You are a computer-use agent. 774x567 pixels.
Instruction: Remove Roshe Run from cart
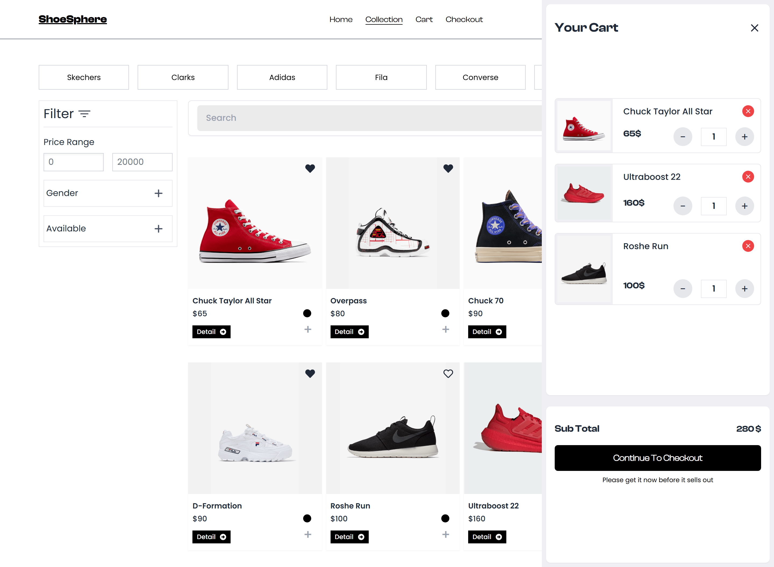click(748, 246)
